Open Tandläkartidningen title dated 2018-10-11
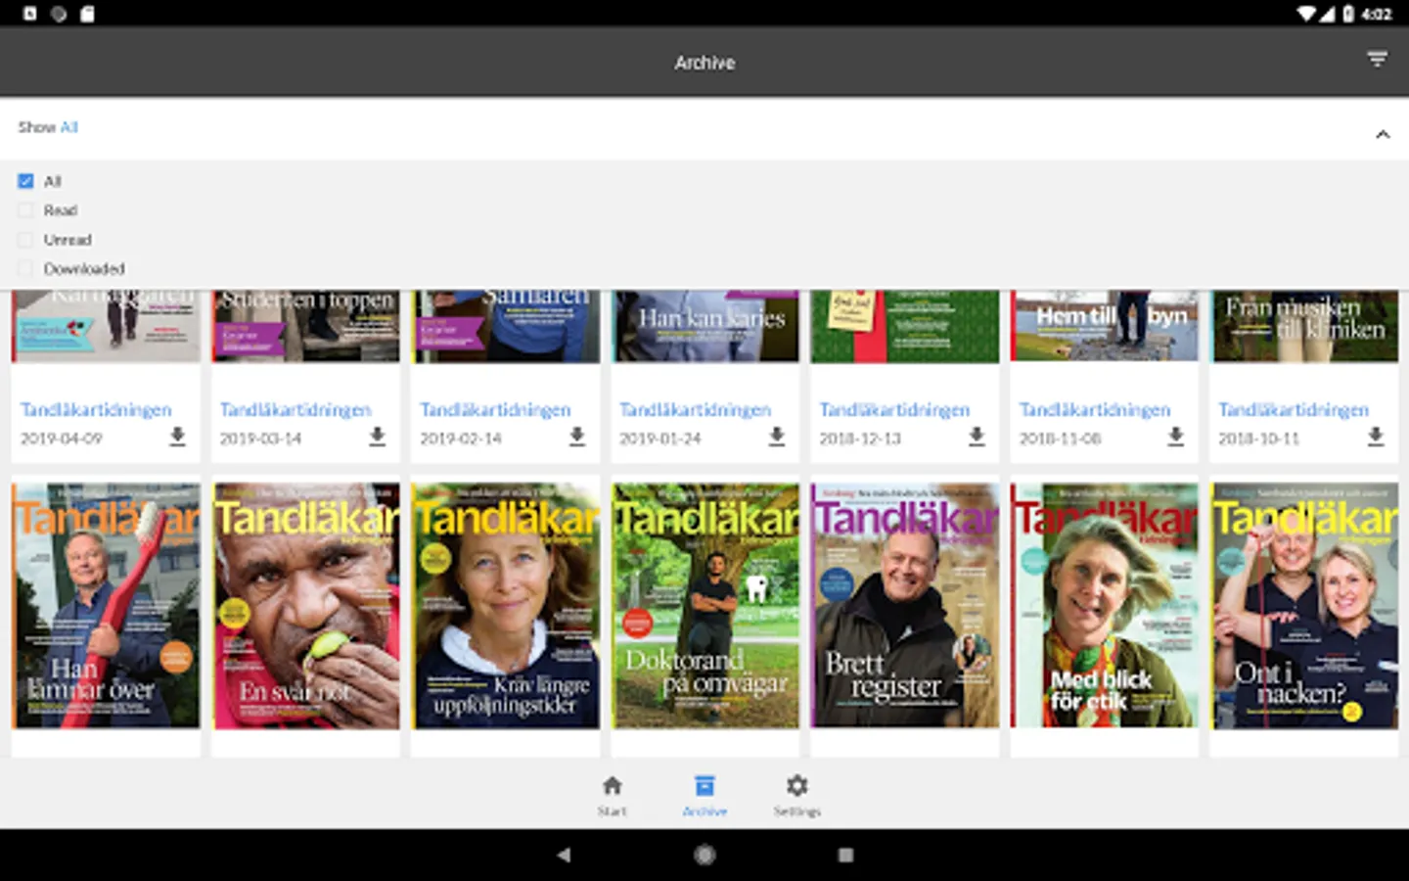 coord(1294,410)
